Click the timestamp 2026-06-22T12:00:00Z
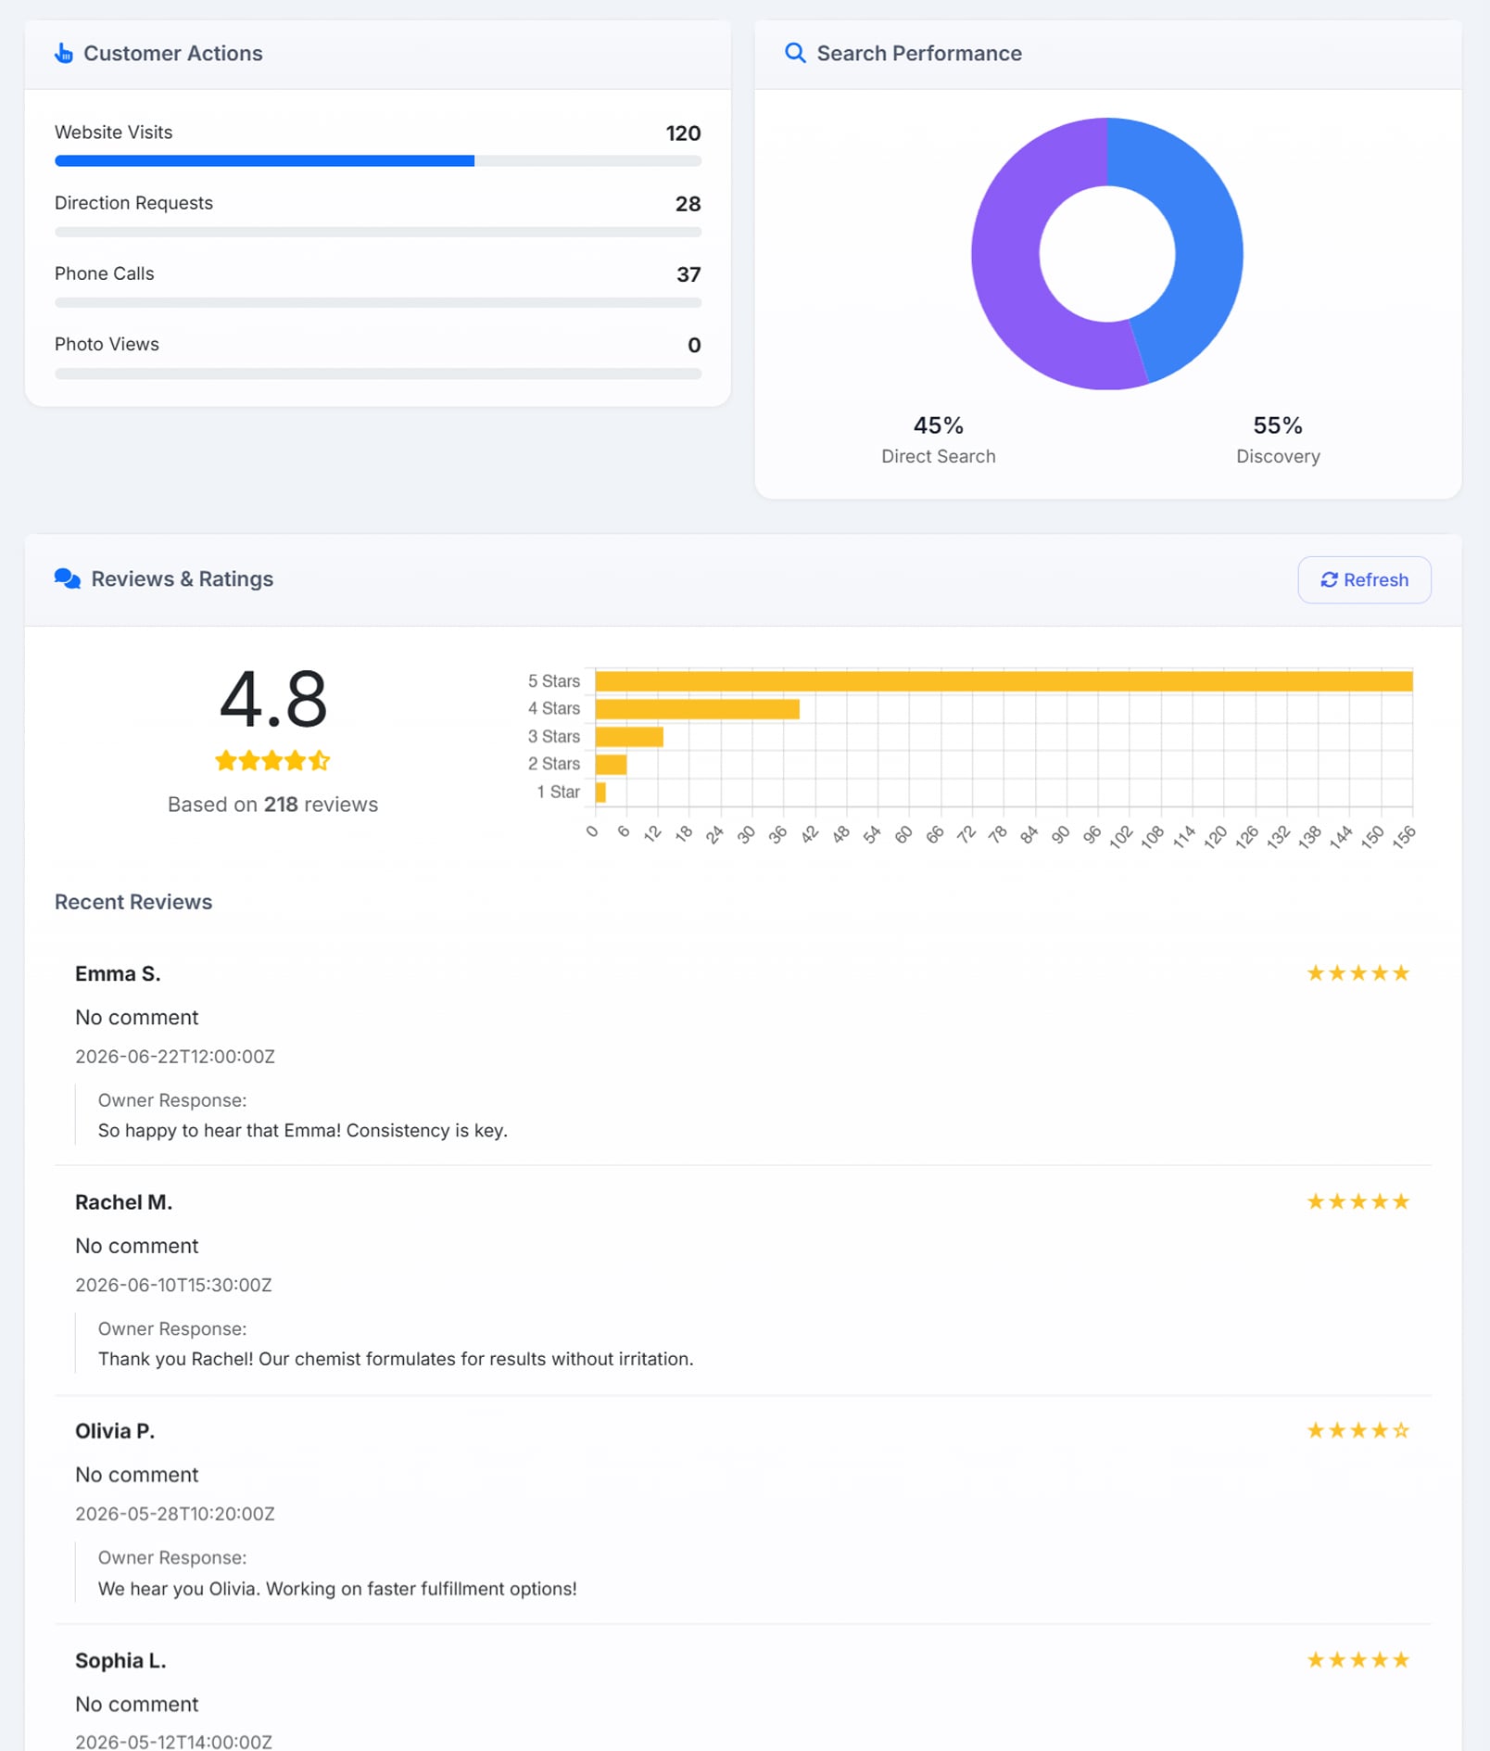This screenshot has height=1751, width=1490. [x=175, y=1057]
